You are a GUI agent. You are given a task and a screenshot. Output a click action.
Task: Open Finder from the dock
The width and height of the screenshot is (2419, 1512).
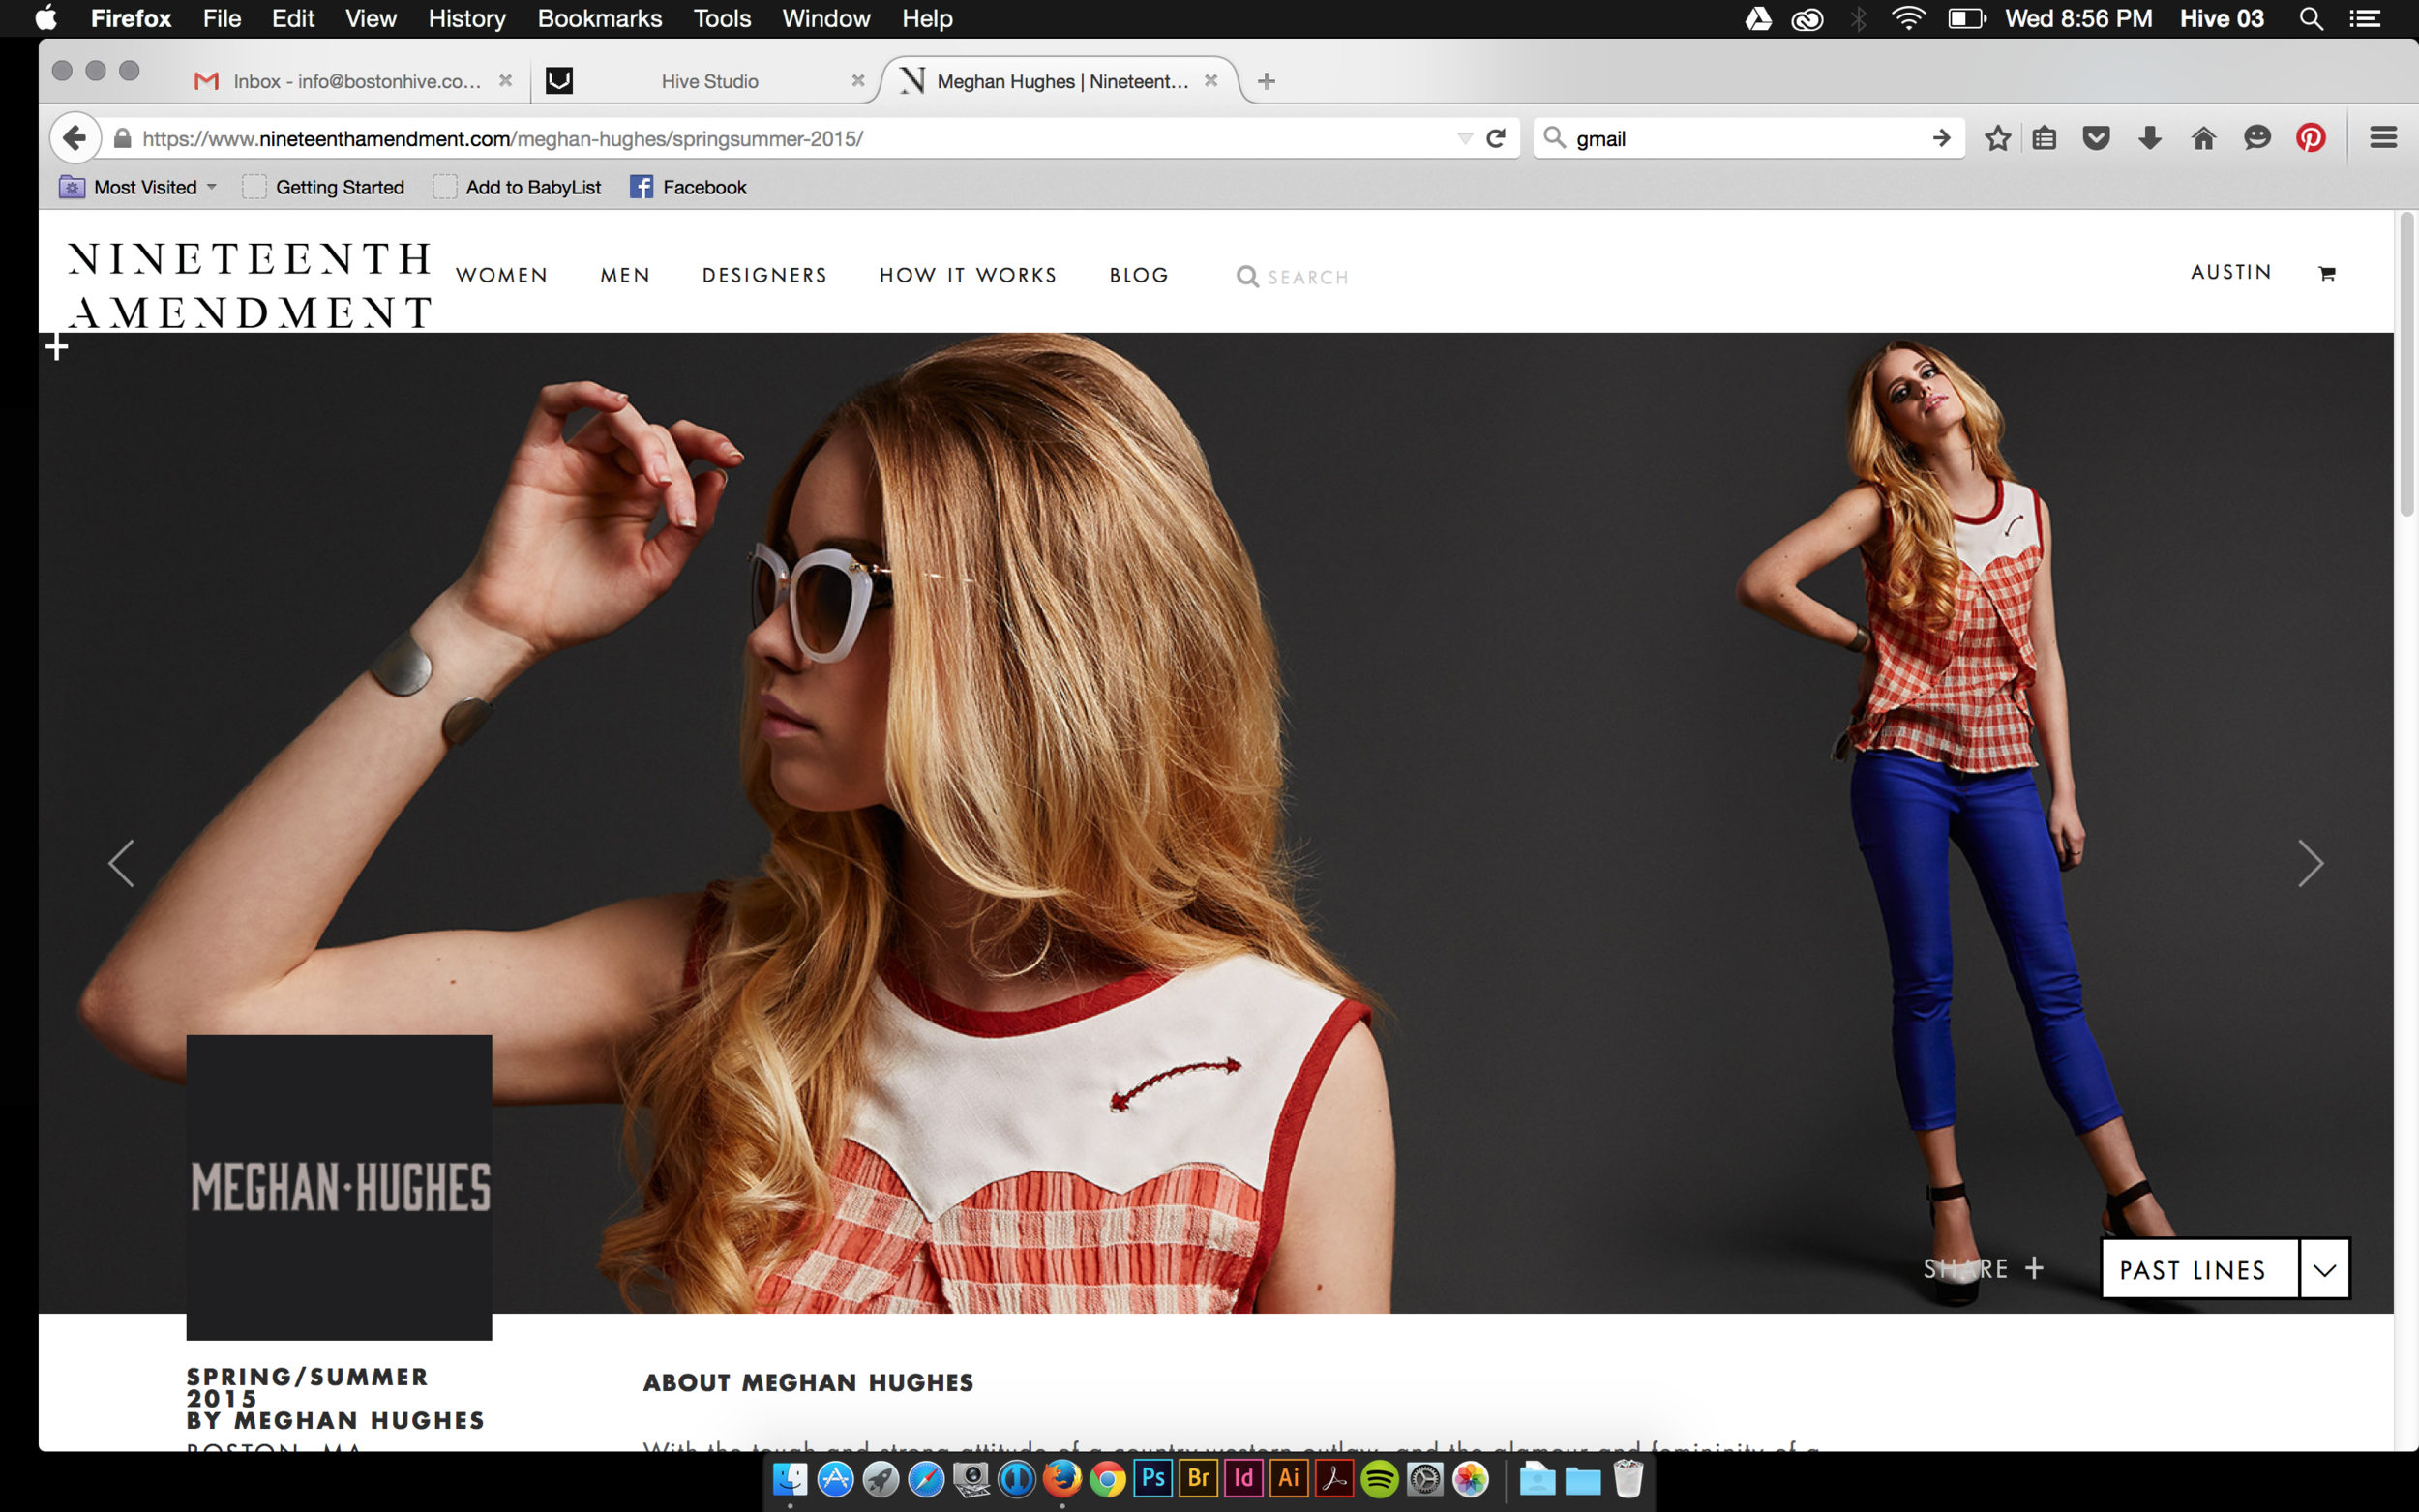pos(790,1478)
